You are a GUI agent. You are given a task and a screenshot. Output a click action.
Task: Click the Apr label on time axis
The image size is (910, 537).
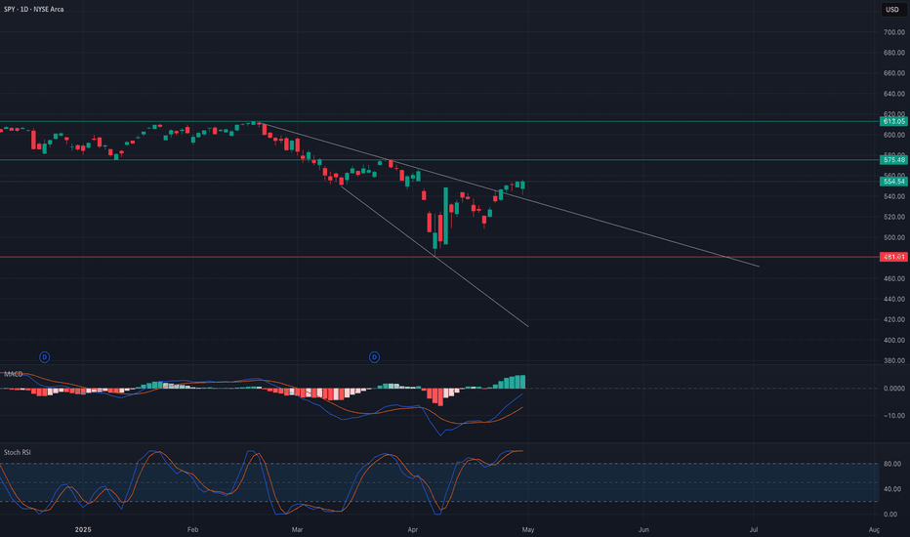tap(413, 529)
